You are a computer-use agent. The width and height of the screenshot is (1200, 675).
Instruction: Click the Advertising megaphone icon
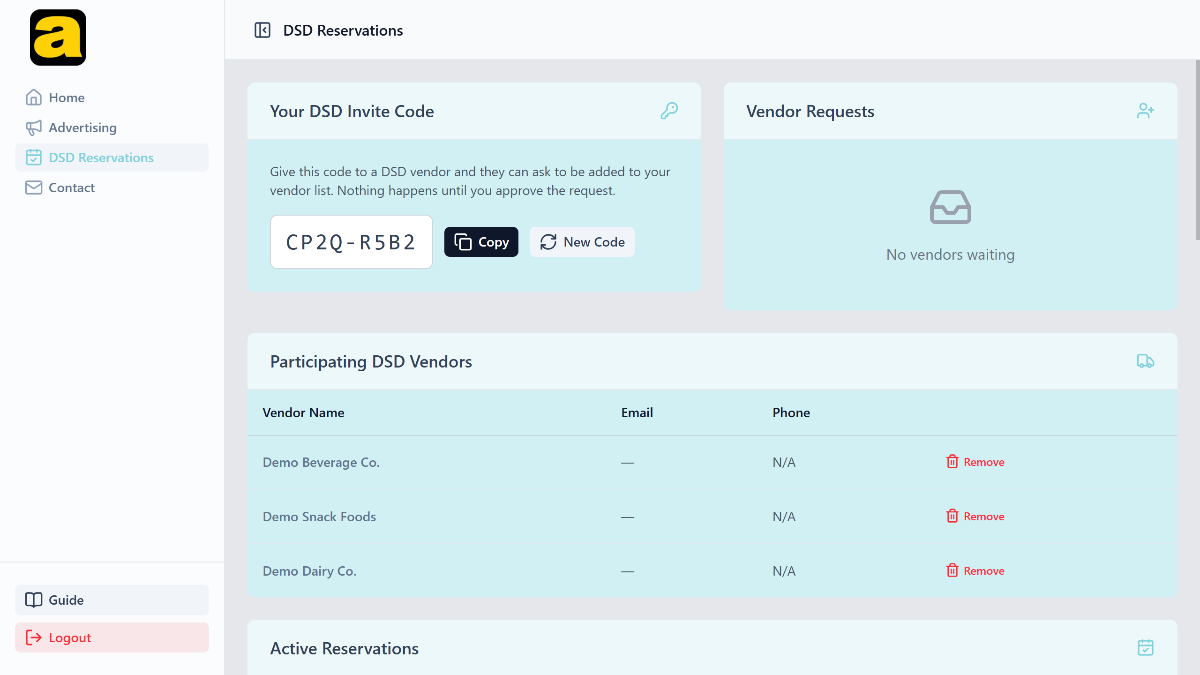pyautogui.click(x=34, y=127)
